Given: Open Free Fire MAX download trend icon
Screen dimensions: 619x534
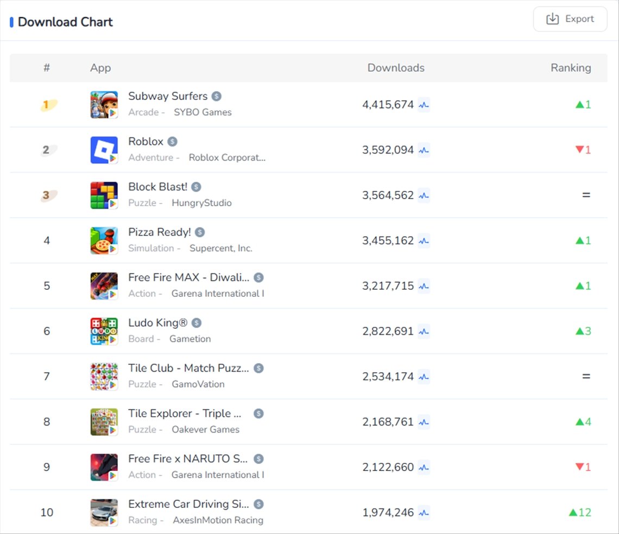Looking at the screenshot, I should click(424, 286).
